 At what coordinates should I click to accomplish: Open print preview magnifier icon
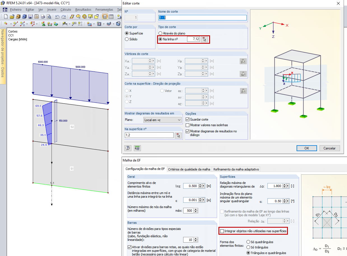click(x=49, y=17)
